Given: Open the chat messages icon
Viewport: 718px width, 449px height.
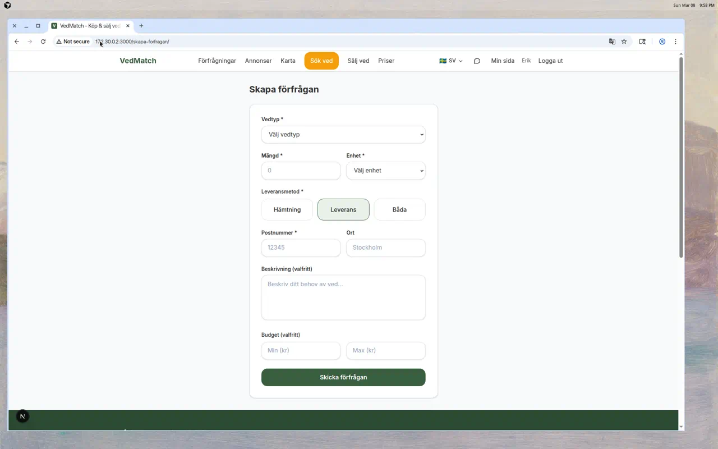Looking at the screenshot, I should tap(477, 61).
